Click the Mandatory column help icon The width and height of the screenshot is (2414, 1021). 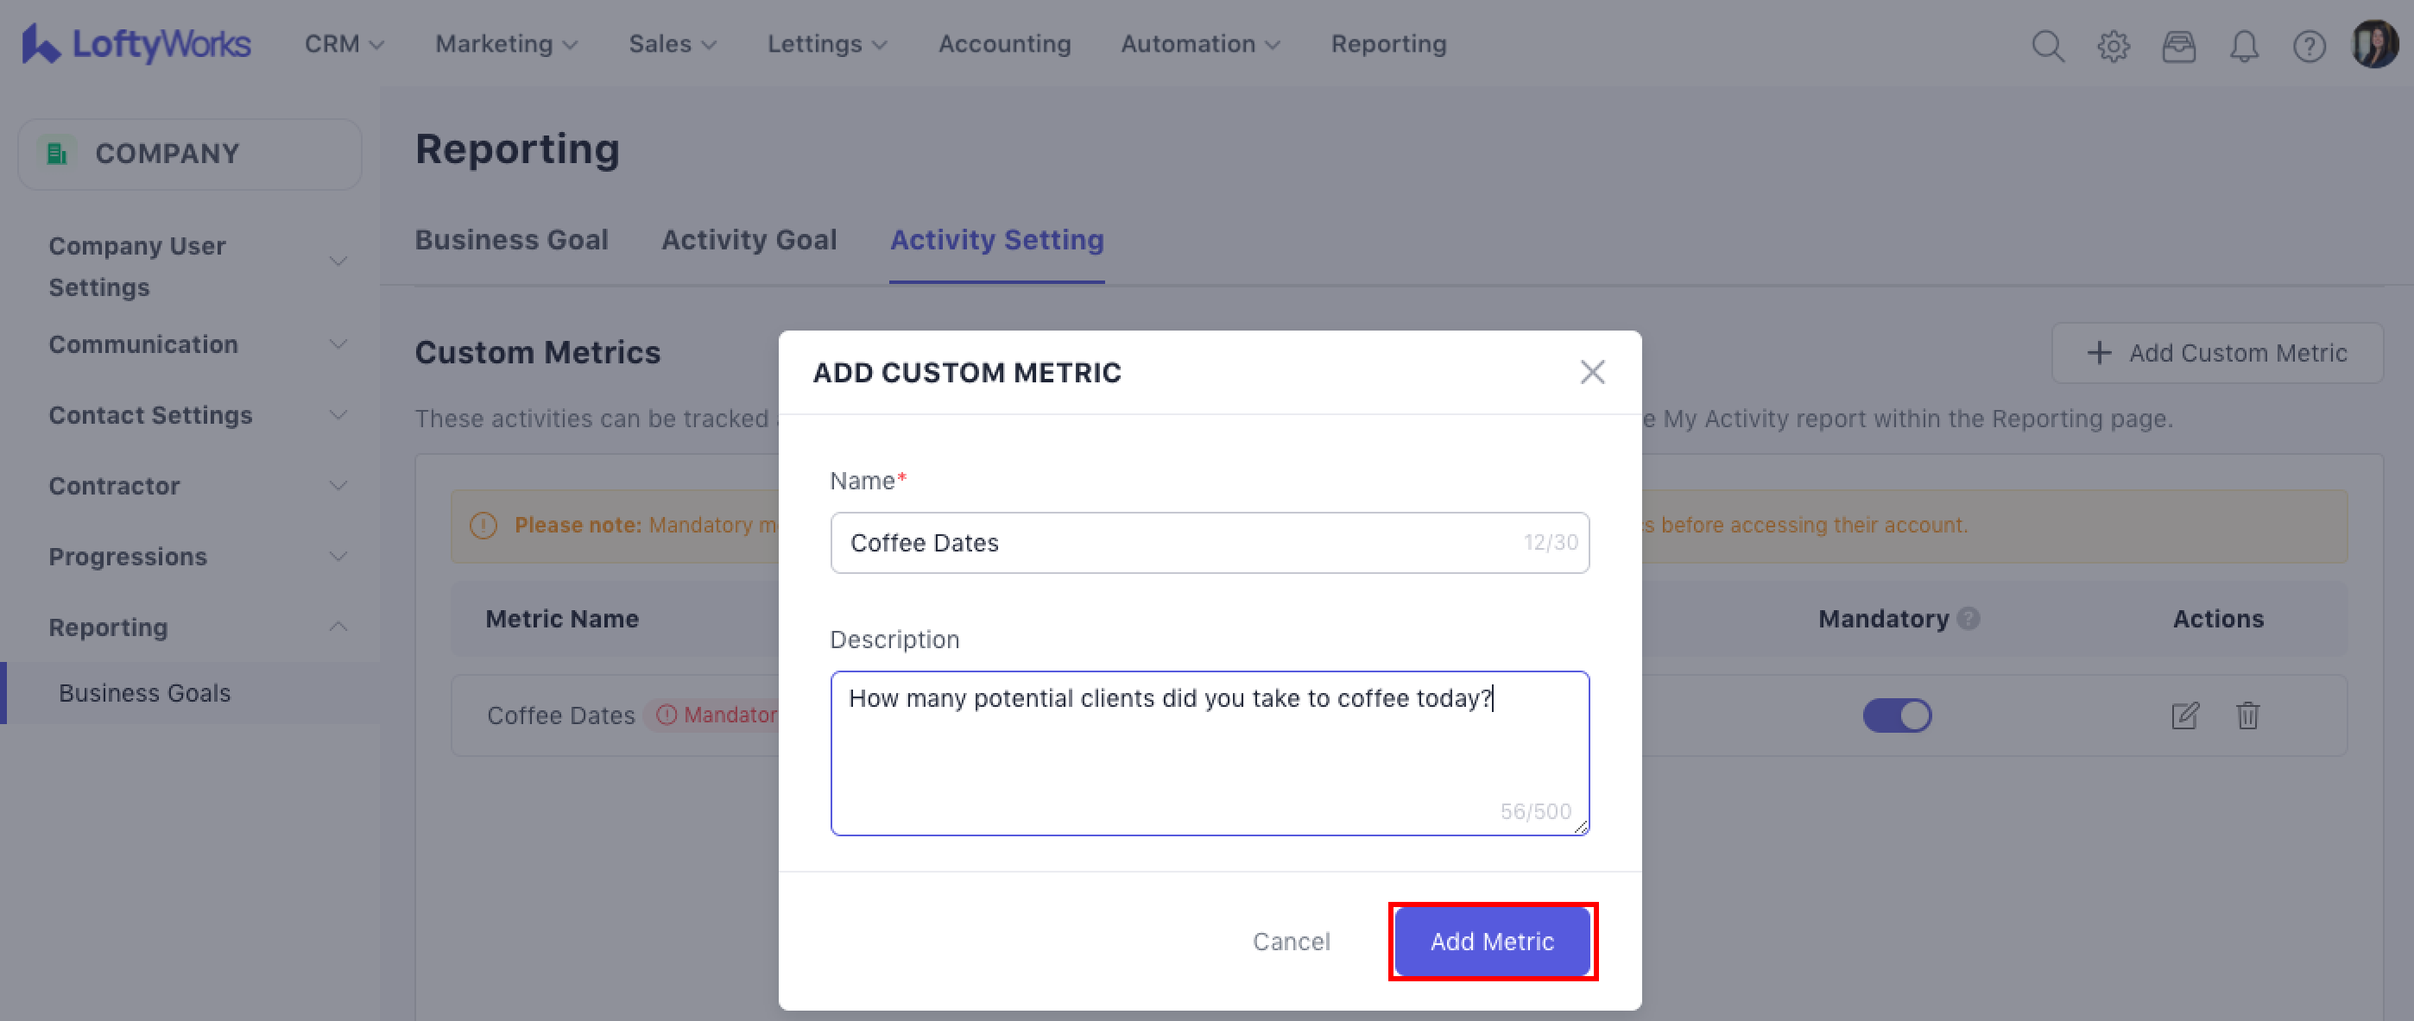[1968, 618]
